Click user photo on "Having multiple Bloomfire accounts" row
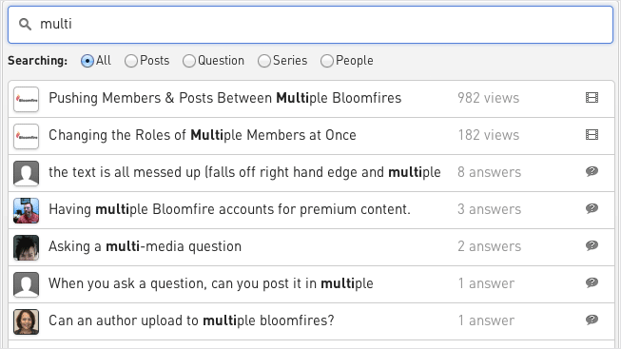Image resolution: width=621 pixels, height=349 pixels. coord(26,210)
